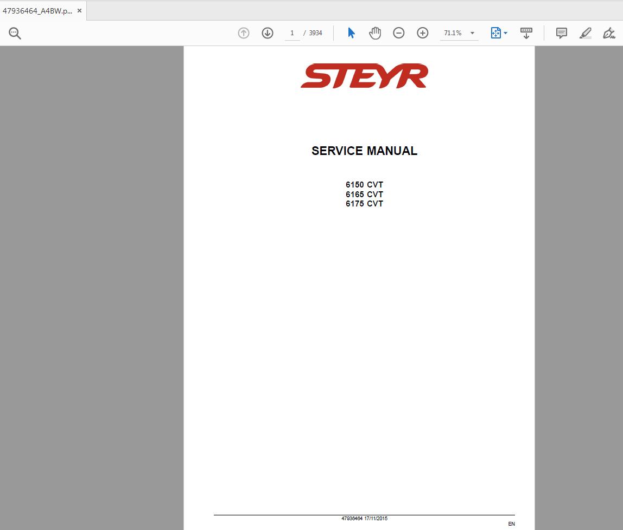
Task: Open the Fill & Sign tool
Action: [x=609, y=33]
